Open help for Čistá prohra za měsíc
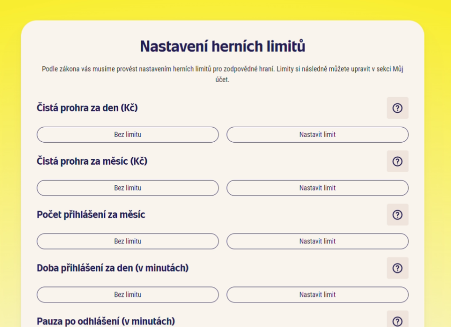The height and width of the screenshot is (327, 451). (x=397, y=161)
